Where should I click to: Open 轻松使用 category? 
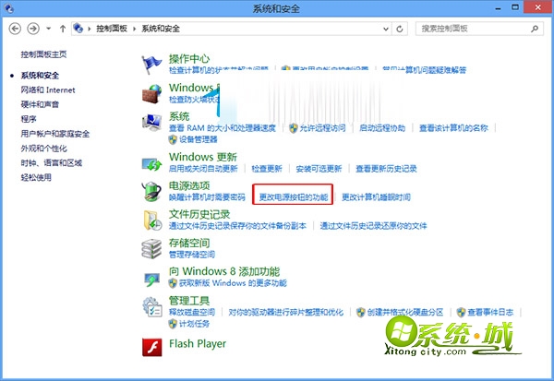pyautogui.click(x=36, y=177)
